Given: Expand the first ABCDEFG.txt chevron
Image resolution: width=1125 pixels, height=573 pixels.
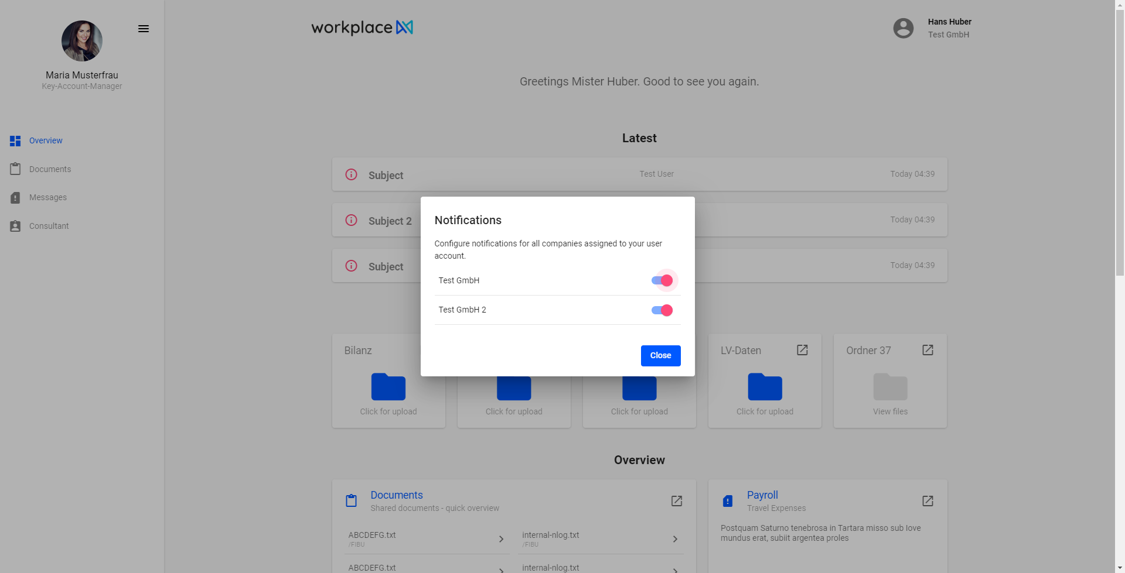Looking at the screenshot, I should click(x=501, y=539).
